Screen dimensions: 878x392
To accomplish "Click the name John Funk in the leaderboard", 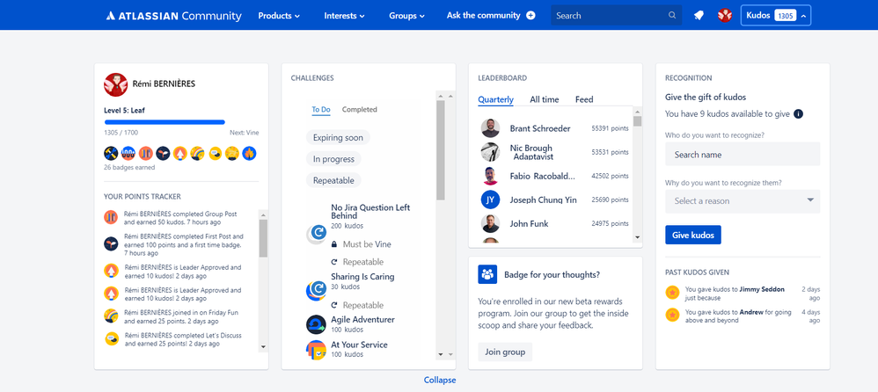I will pyautogui.click(x=529, y=223).
